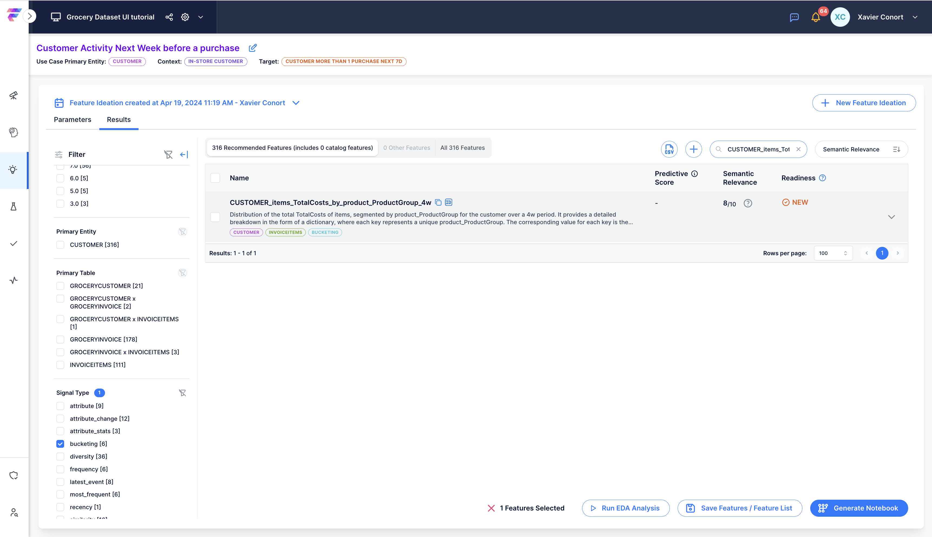Clear all filters funnel icon
This screenshot has height=537, width=932.
tap(168, 155)
